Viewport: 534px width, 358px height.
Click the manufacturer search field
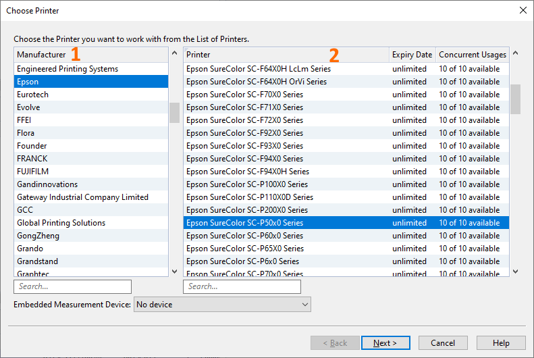(x=72, y=286)
